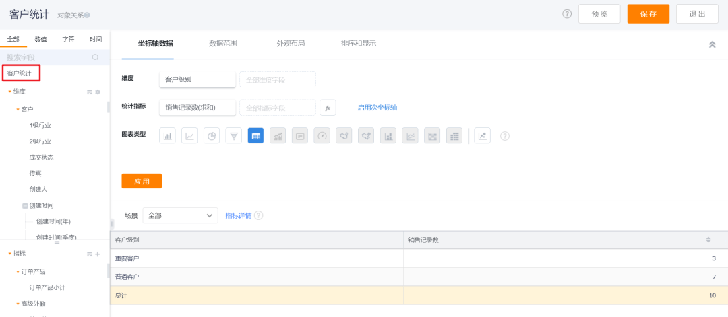Select the 全部 field filter tab
Screen dimensions: 728x317
tap(13, 40)
